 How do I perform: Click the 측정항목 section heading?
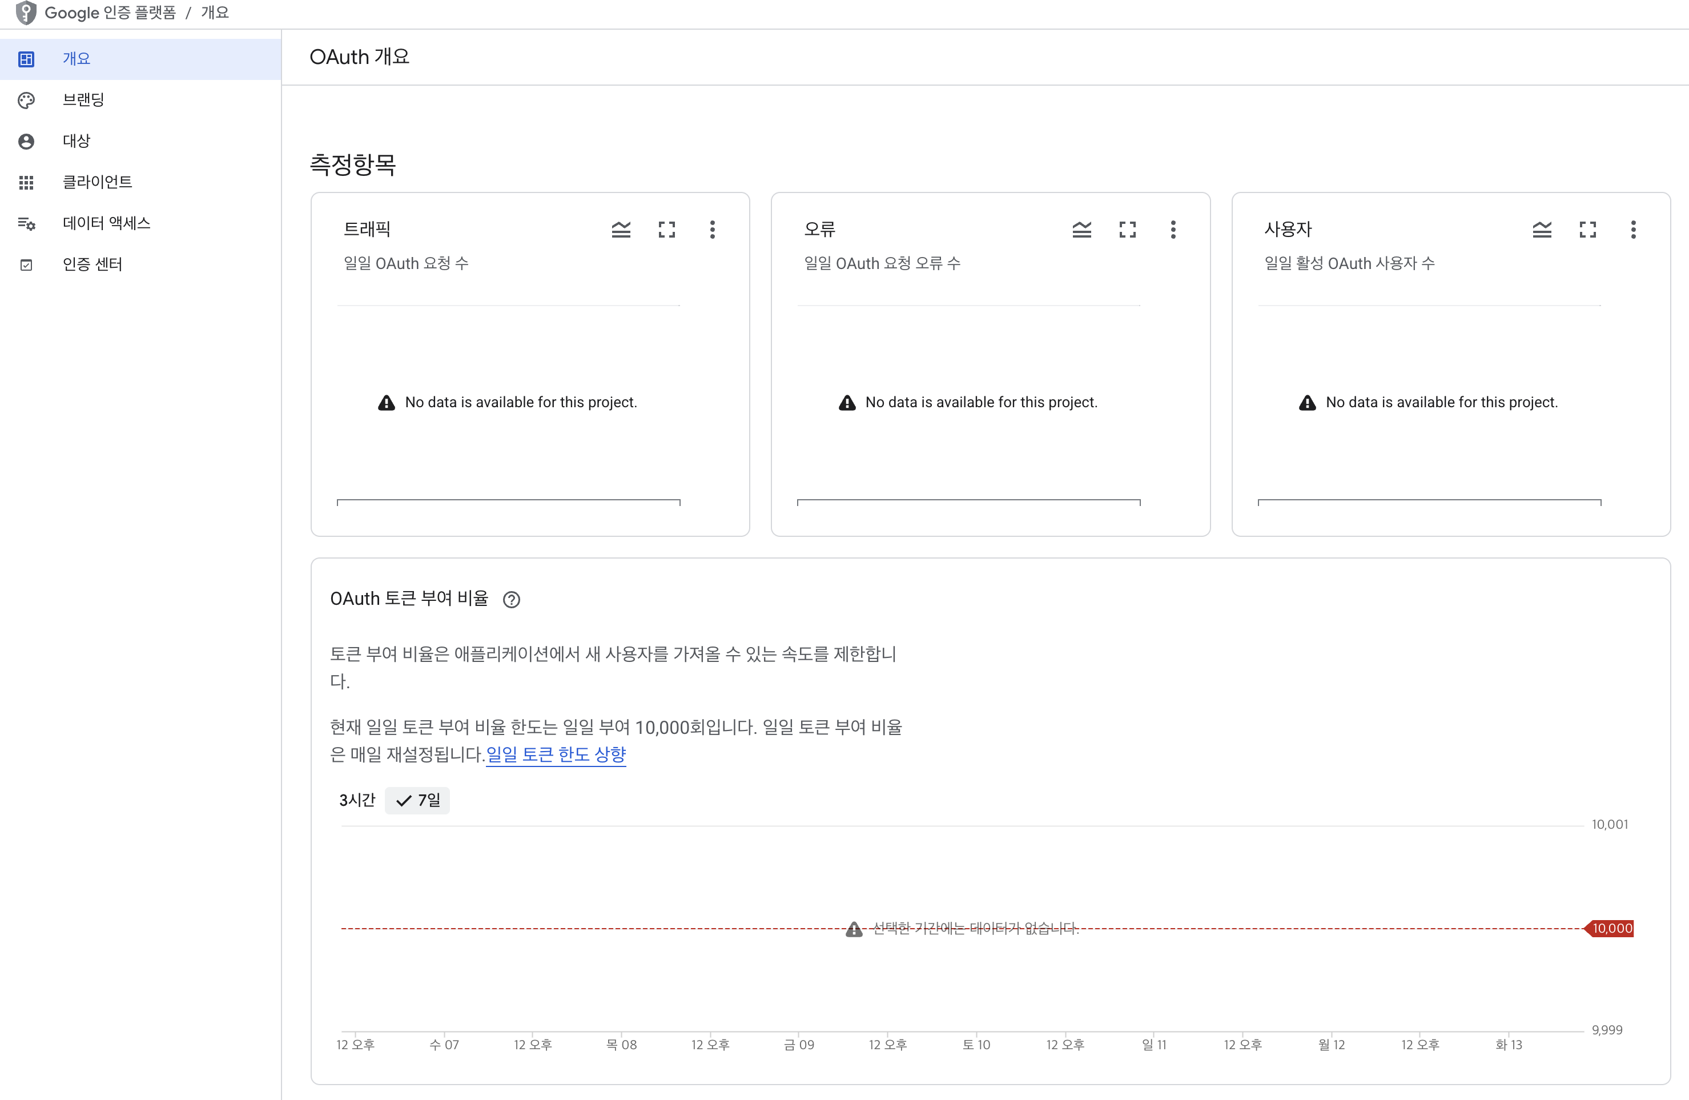[353, 164]
